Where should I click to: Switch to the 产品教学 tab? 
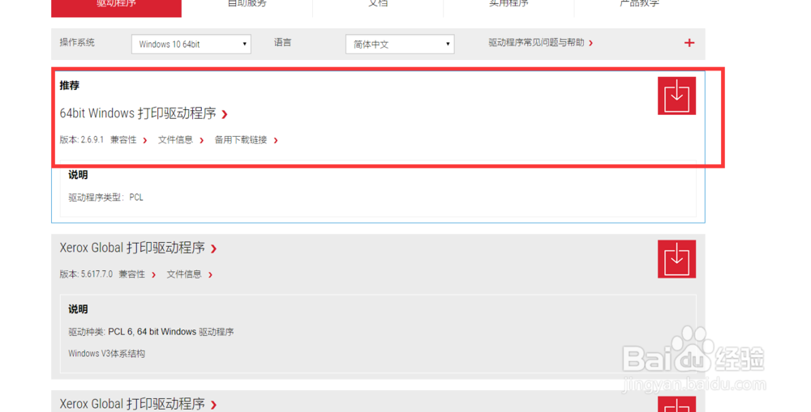pos(639,4)
